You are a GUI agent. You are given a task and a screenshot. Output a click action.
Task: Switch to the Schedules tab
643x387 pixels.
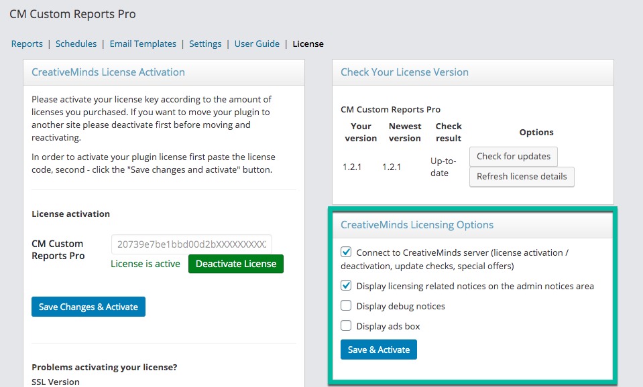tap(76, 44)
